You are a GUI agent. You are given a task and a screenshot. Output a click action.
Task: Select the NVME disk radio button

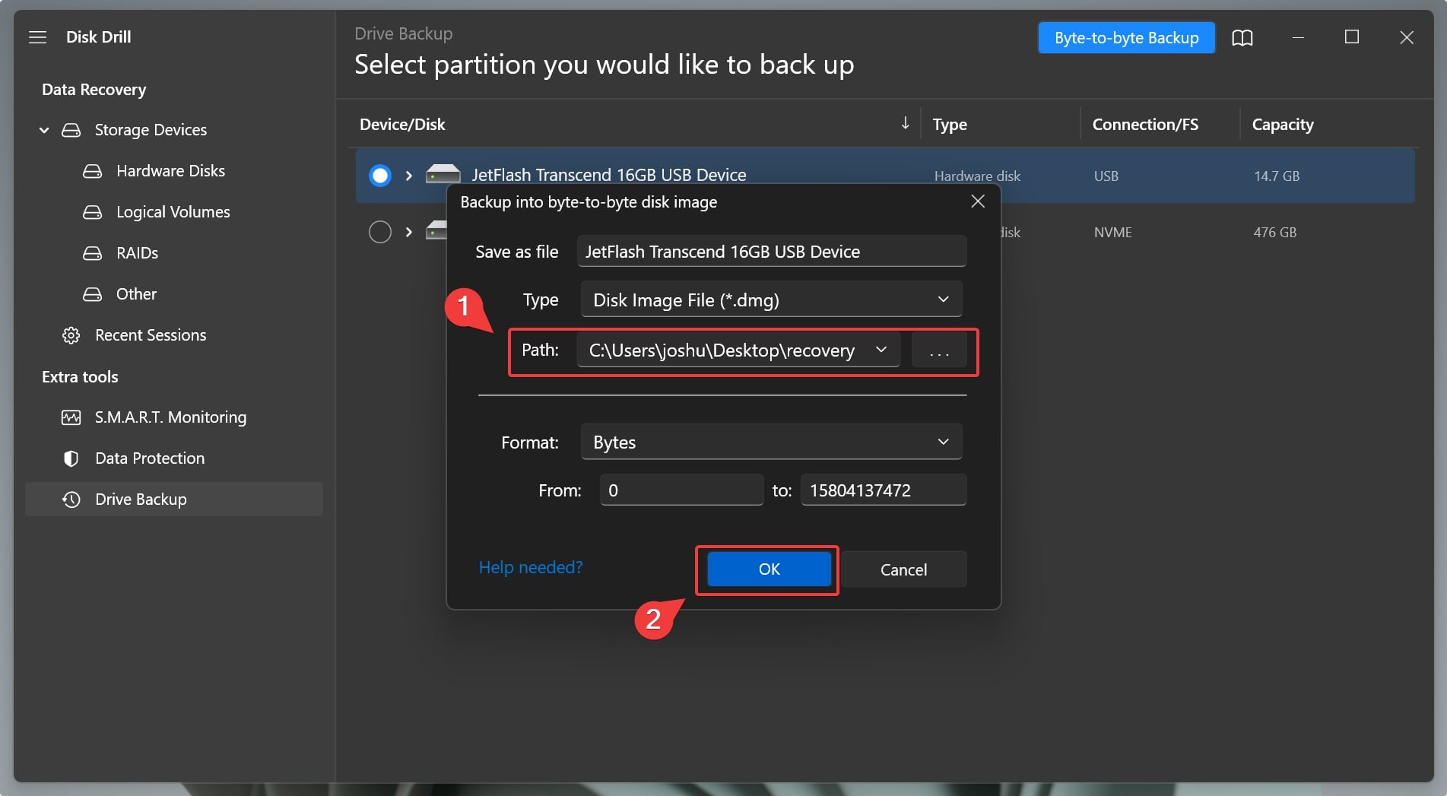pos(379,232)
